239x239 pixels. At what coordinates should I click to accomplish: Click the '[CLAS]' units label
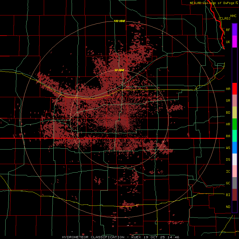[224, 18]
